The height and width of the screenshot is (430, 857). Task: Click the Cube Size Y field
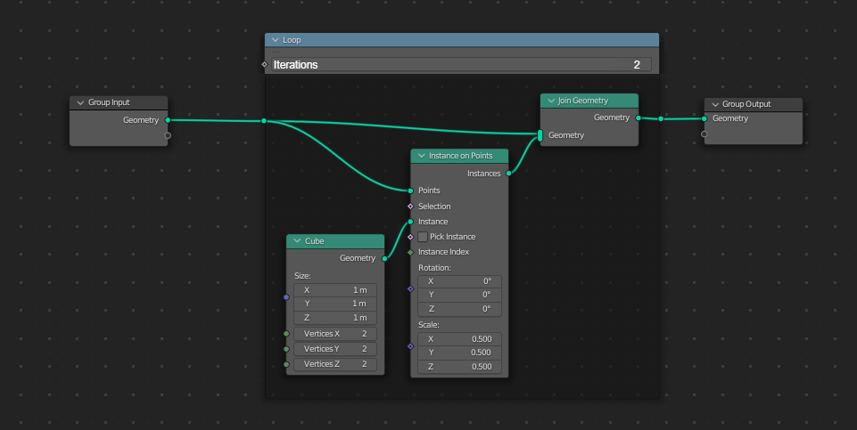click(x=335, y=304)
